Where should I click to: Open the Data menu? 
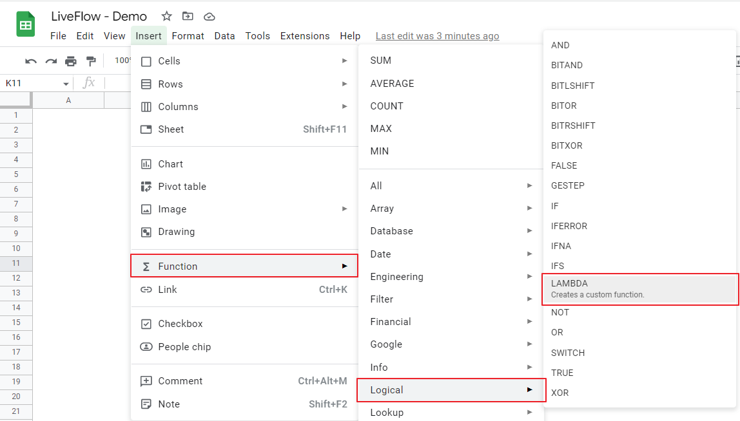(x=224, y=36)
